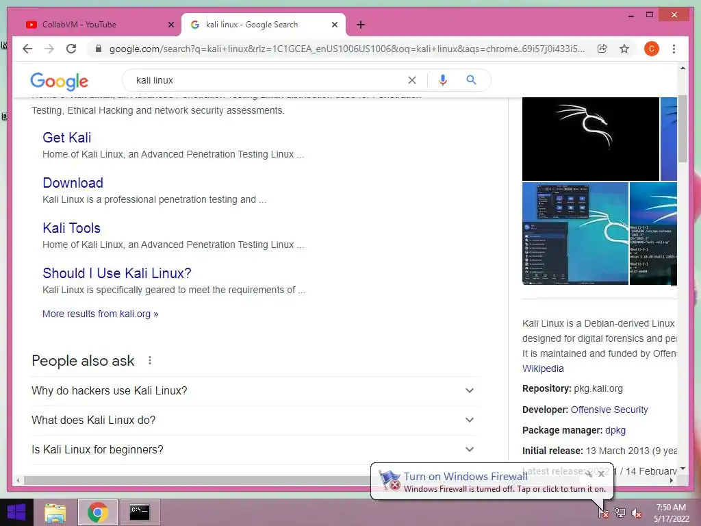Image resolution: width=701 pixels, height=526 pixels.
Task: Open Wikedia link in knowledge panel
Action: tap(543, 368)
